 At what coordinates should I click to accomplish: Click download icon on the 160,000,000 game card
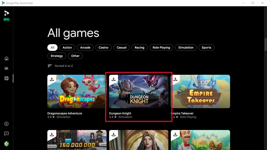(52, 134)
